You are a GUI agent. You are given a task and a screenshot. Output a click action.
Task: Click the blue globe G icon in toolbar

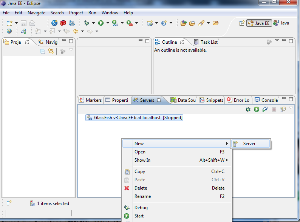tap(54, 23)
